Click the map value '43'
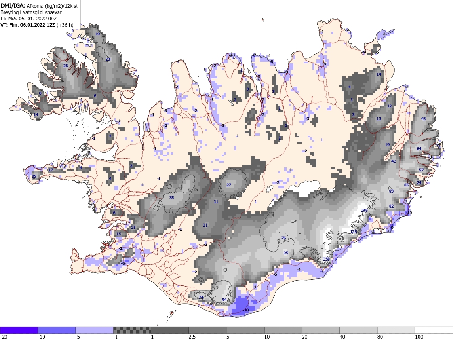 pos(424,118)
